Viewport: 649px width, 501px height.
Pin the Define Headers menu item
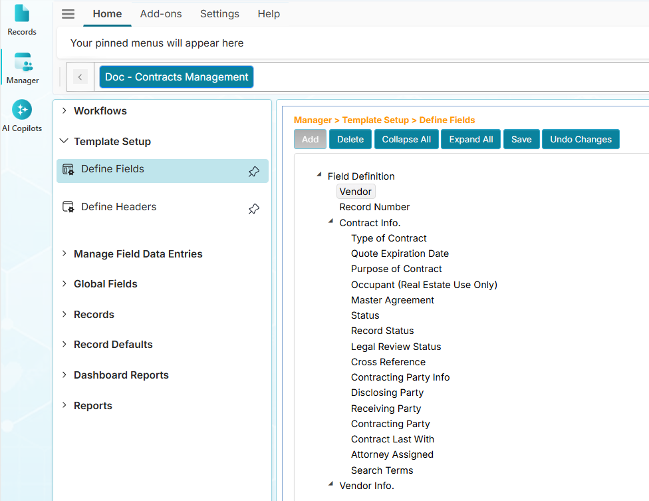point(253,209)
